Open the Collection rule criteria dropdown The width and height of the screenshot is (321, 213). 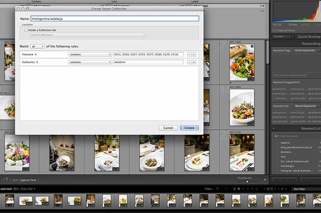30,62
